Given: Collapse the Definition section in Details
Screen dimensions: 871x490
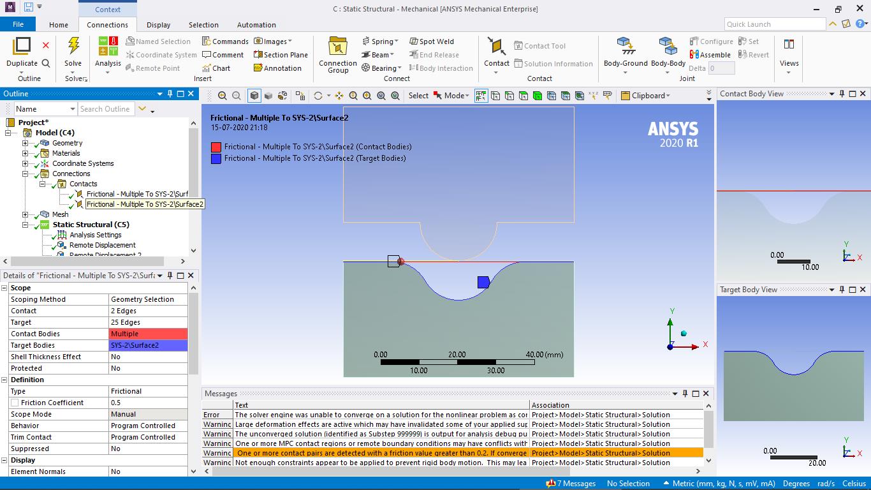Looking at the screenshot, I should click(x=4, y=380).
